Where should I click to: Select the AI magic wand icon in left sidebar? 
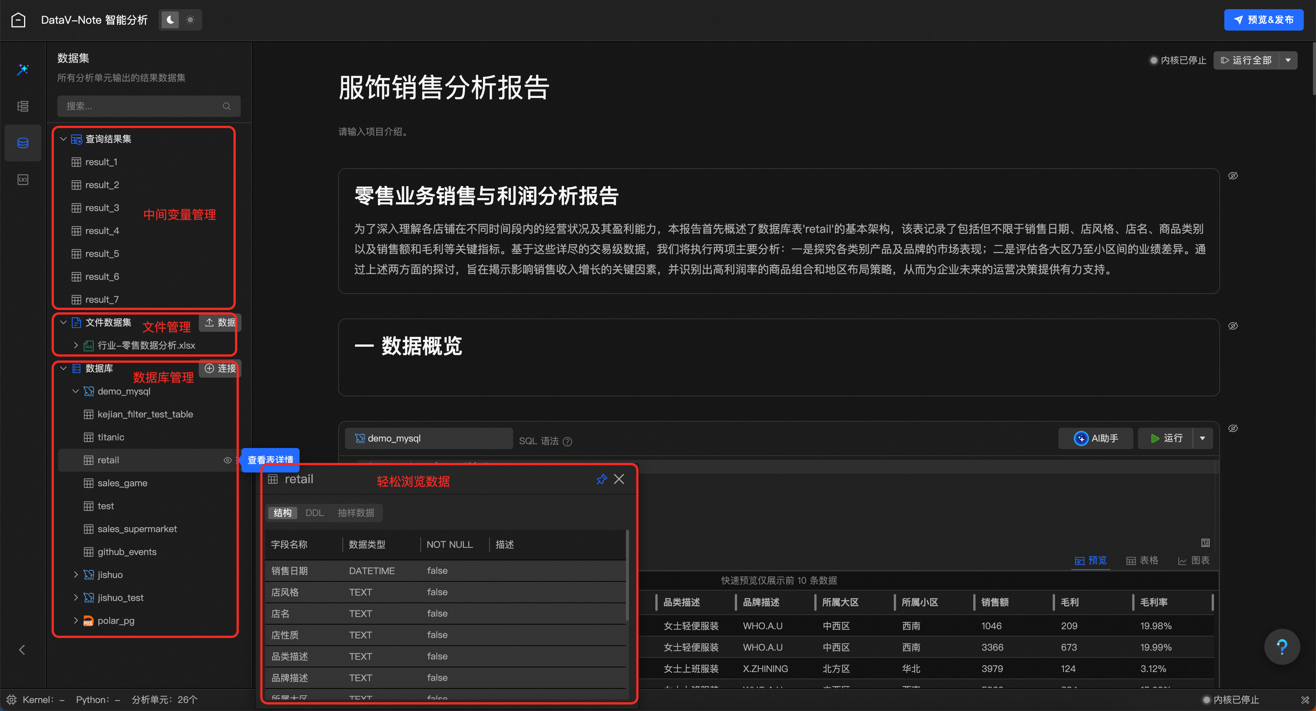pos(23,70)
